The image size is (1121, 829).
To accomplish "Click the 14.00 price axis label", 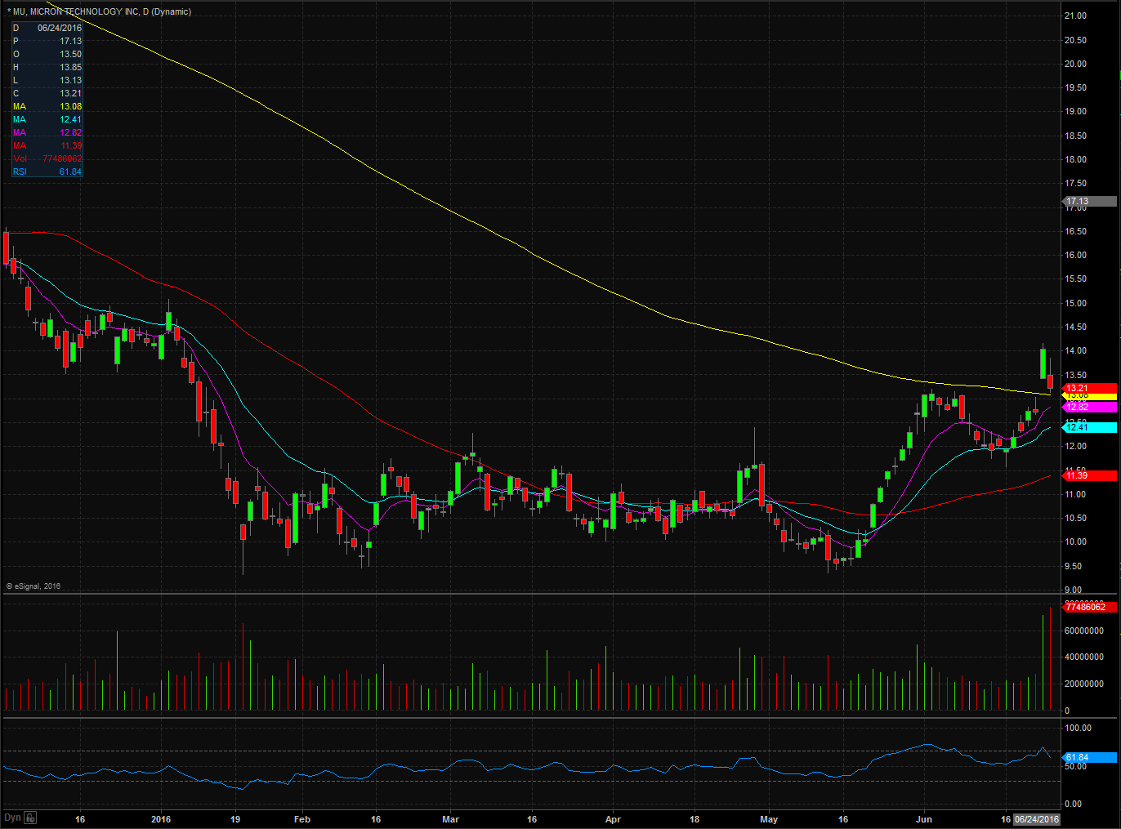I will (x=1076, y=350).
